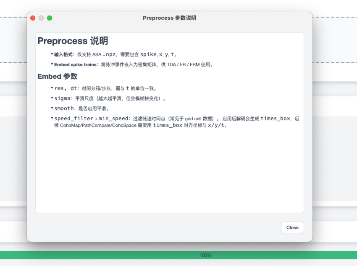Click the red close window button

click(33, 18)
